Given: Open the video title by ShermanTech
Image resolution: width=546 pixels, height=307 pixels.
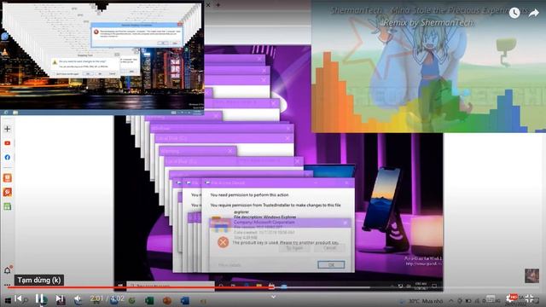Looking at the screenshot, I should coord(428,16).
